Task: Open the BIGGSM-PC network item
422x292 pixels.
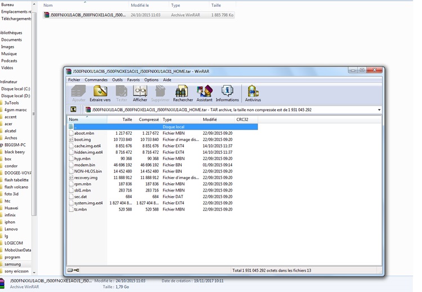Action: pyautogui.click(x=15, y=145)
